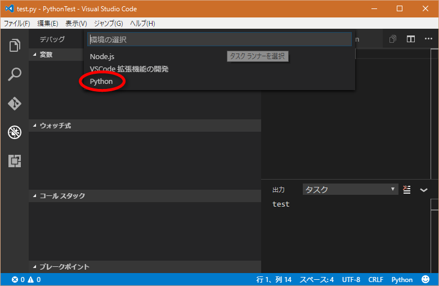Clear the output panel
Image resolution: width=439 pixels, height=286 pixels.
click(x=407, y=190)
